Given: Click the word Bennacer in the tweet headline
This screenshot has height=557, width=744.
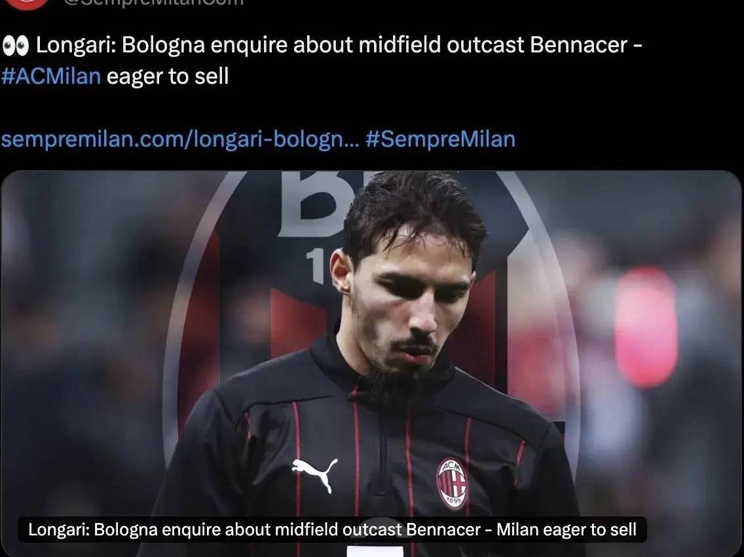Looking at the screenshot, I should point(579,45).
